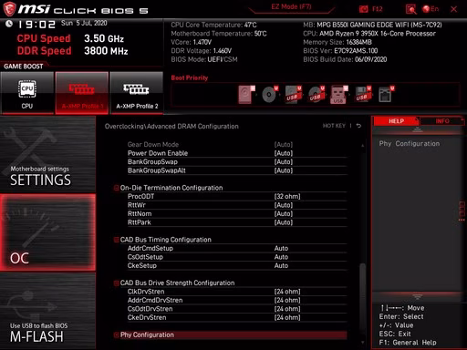Select the hard drive boot priority icon
The width and height of the screenshot is (467, 350).
point(246,95)
